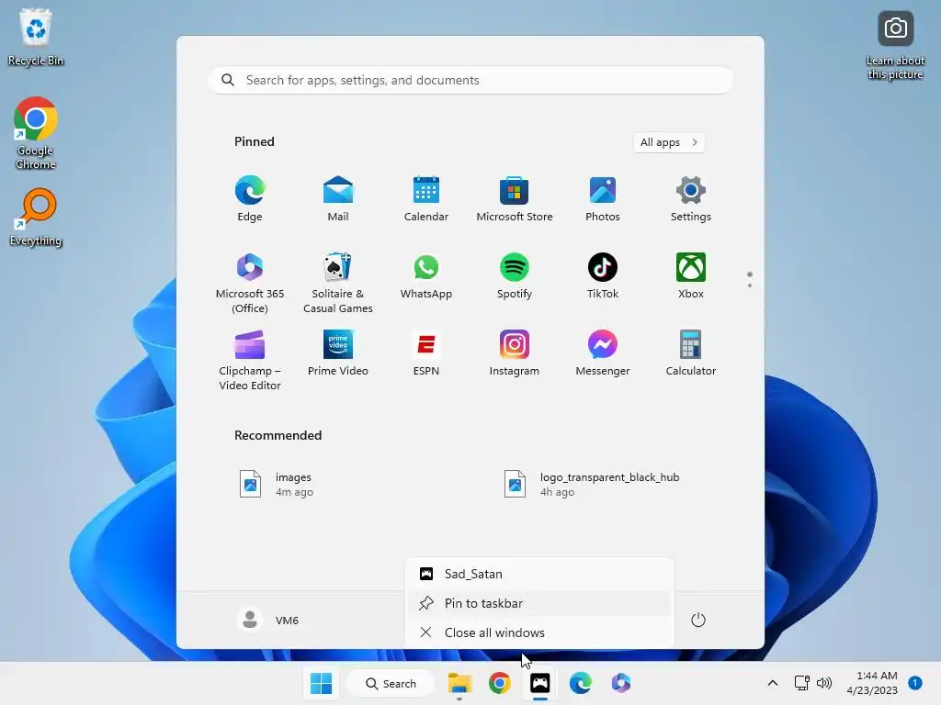Open Settings from pinned apps
This screenshot has width=941, height=705.
click(691, 199)
